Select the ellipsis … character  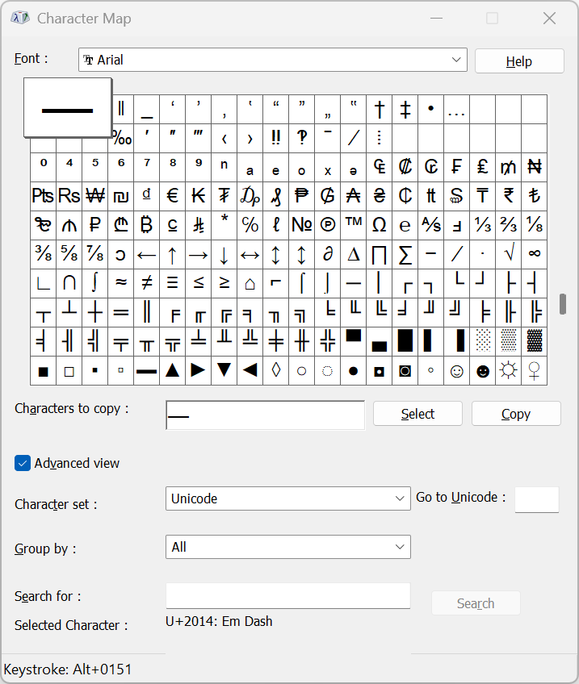tap(457, 109)
